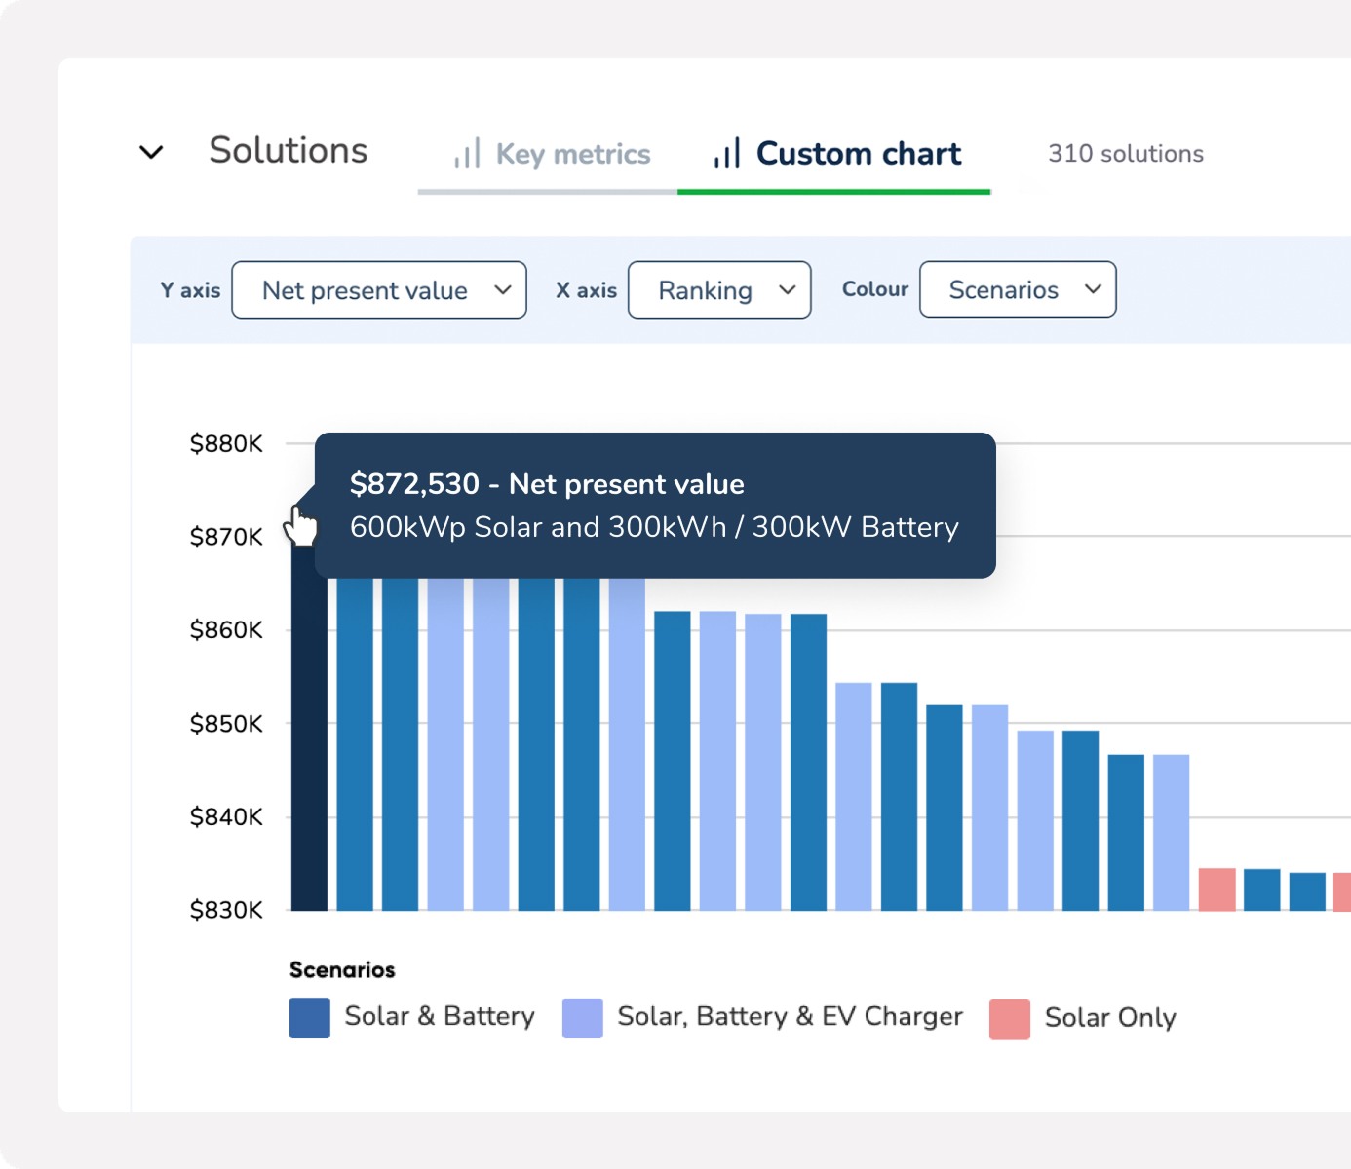
Task: Click the $870K y-axis label
Action: pyautogui.click(x=226, y=537)
